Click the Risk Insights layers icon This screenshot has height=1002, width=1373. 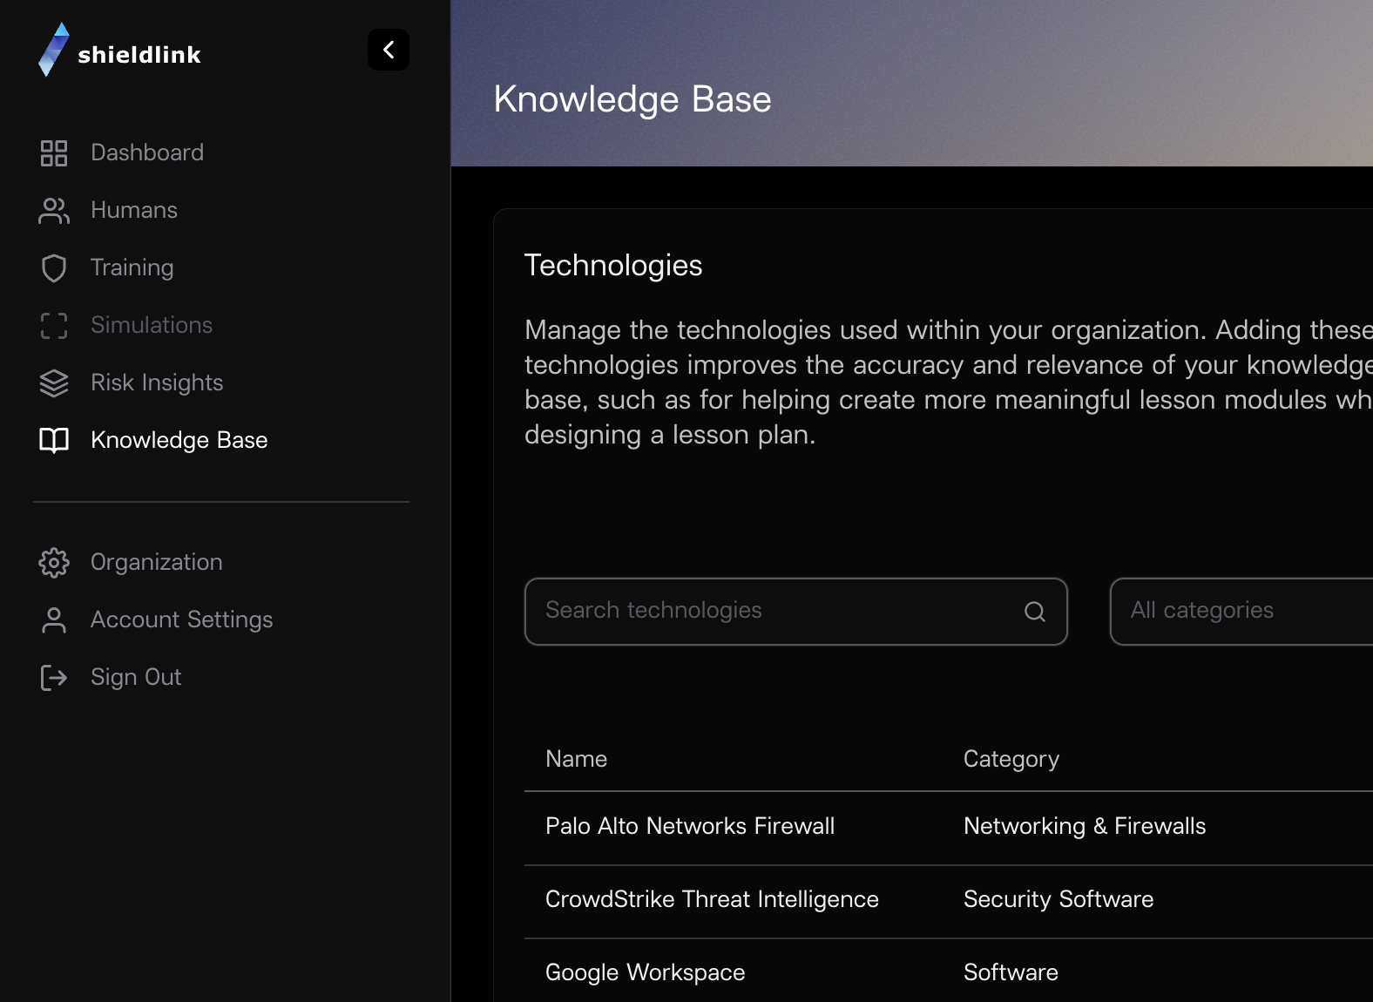click(x=54, y=383)
